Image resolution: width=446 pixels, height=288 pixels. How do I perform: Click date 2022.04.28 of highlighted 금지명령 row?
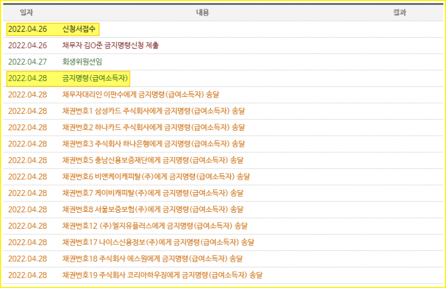(x=28, y=78)
